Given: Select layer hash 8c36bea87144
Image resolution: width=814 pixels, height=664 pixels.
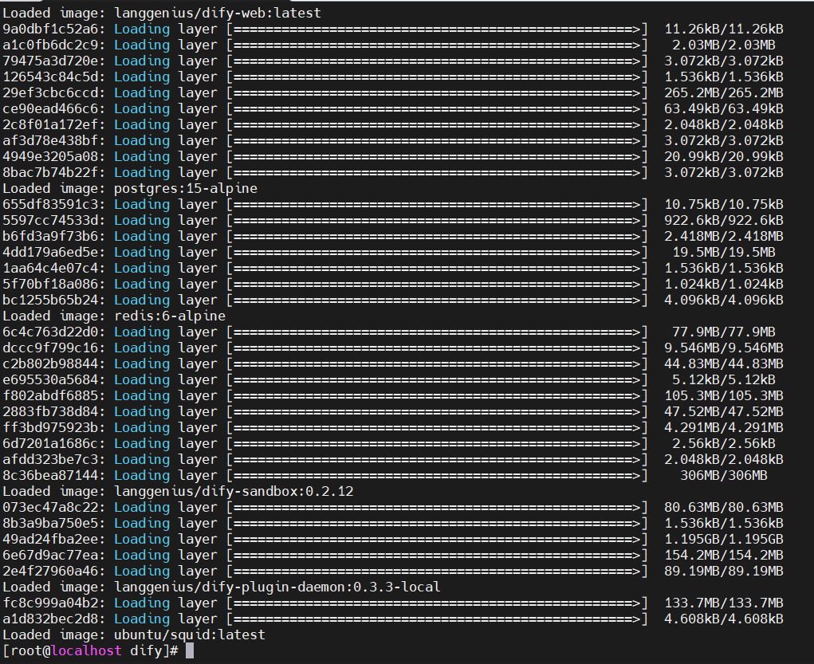Looking at the screenshot, I should tap(50, 476).
